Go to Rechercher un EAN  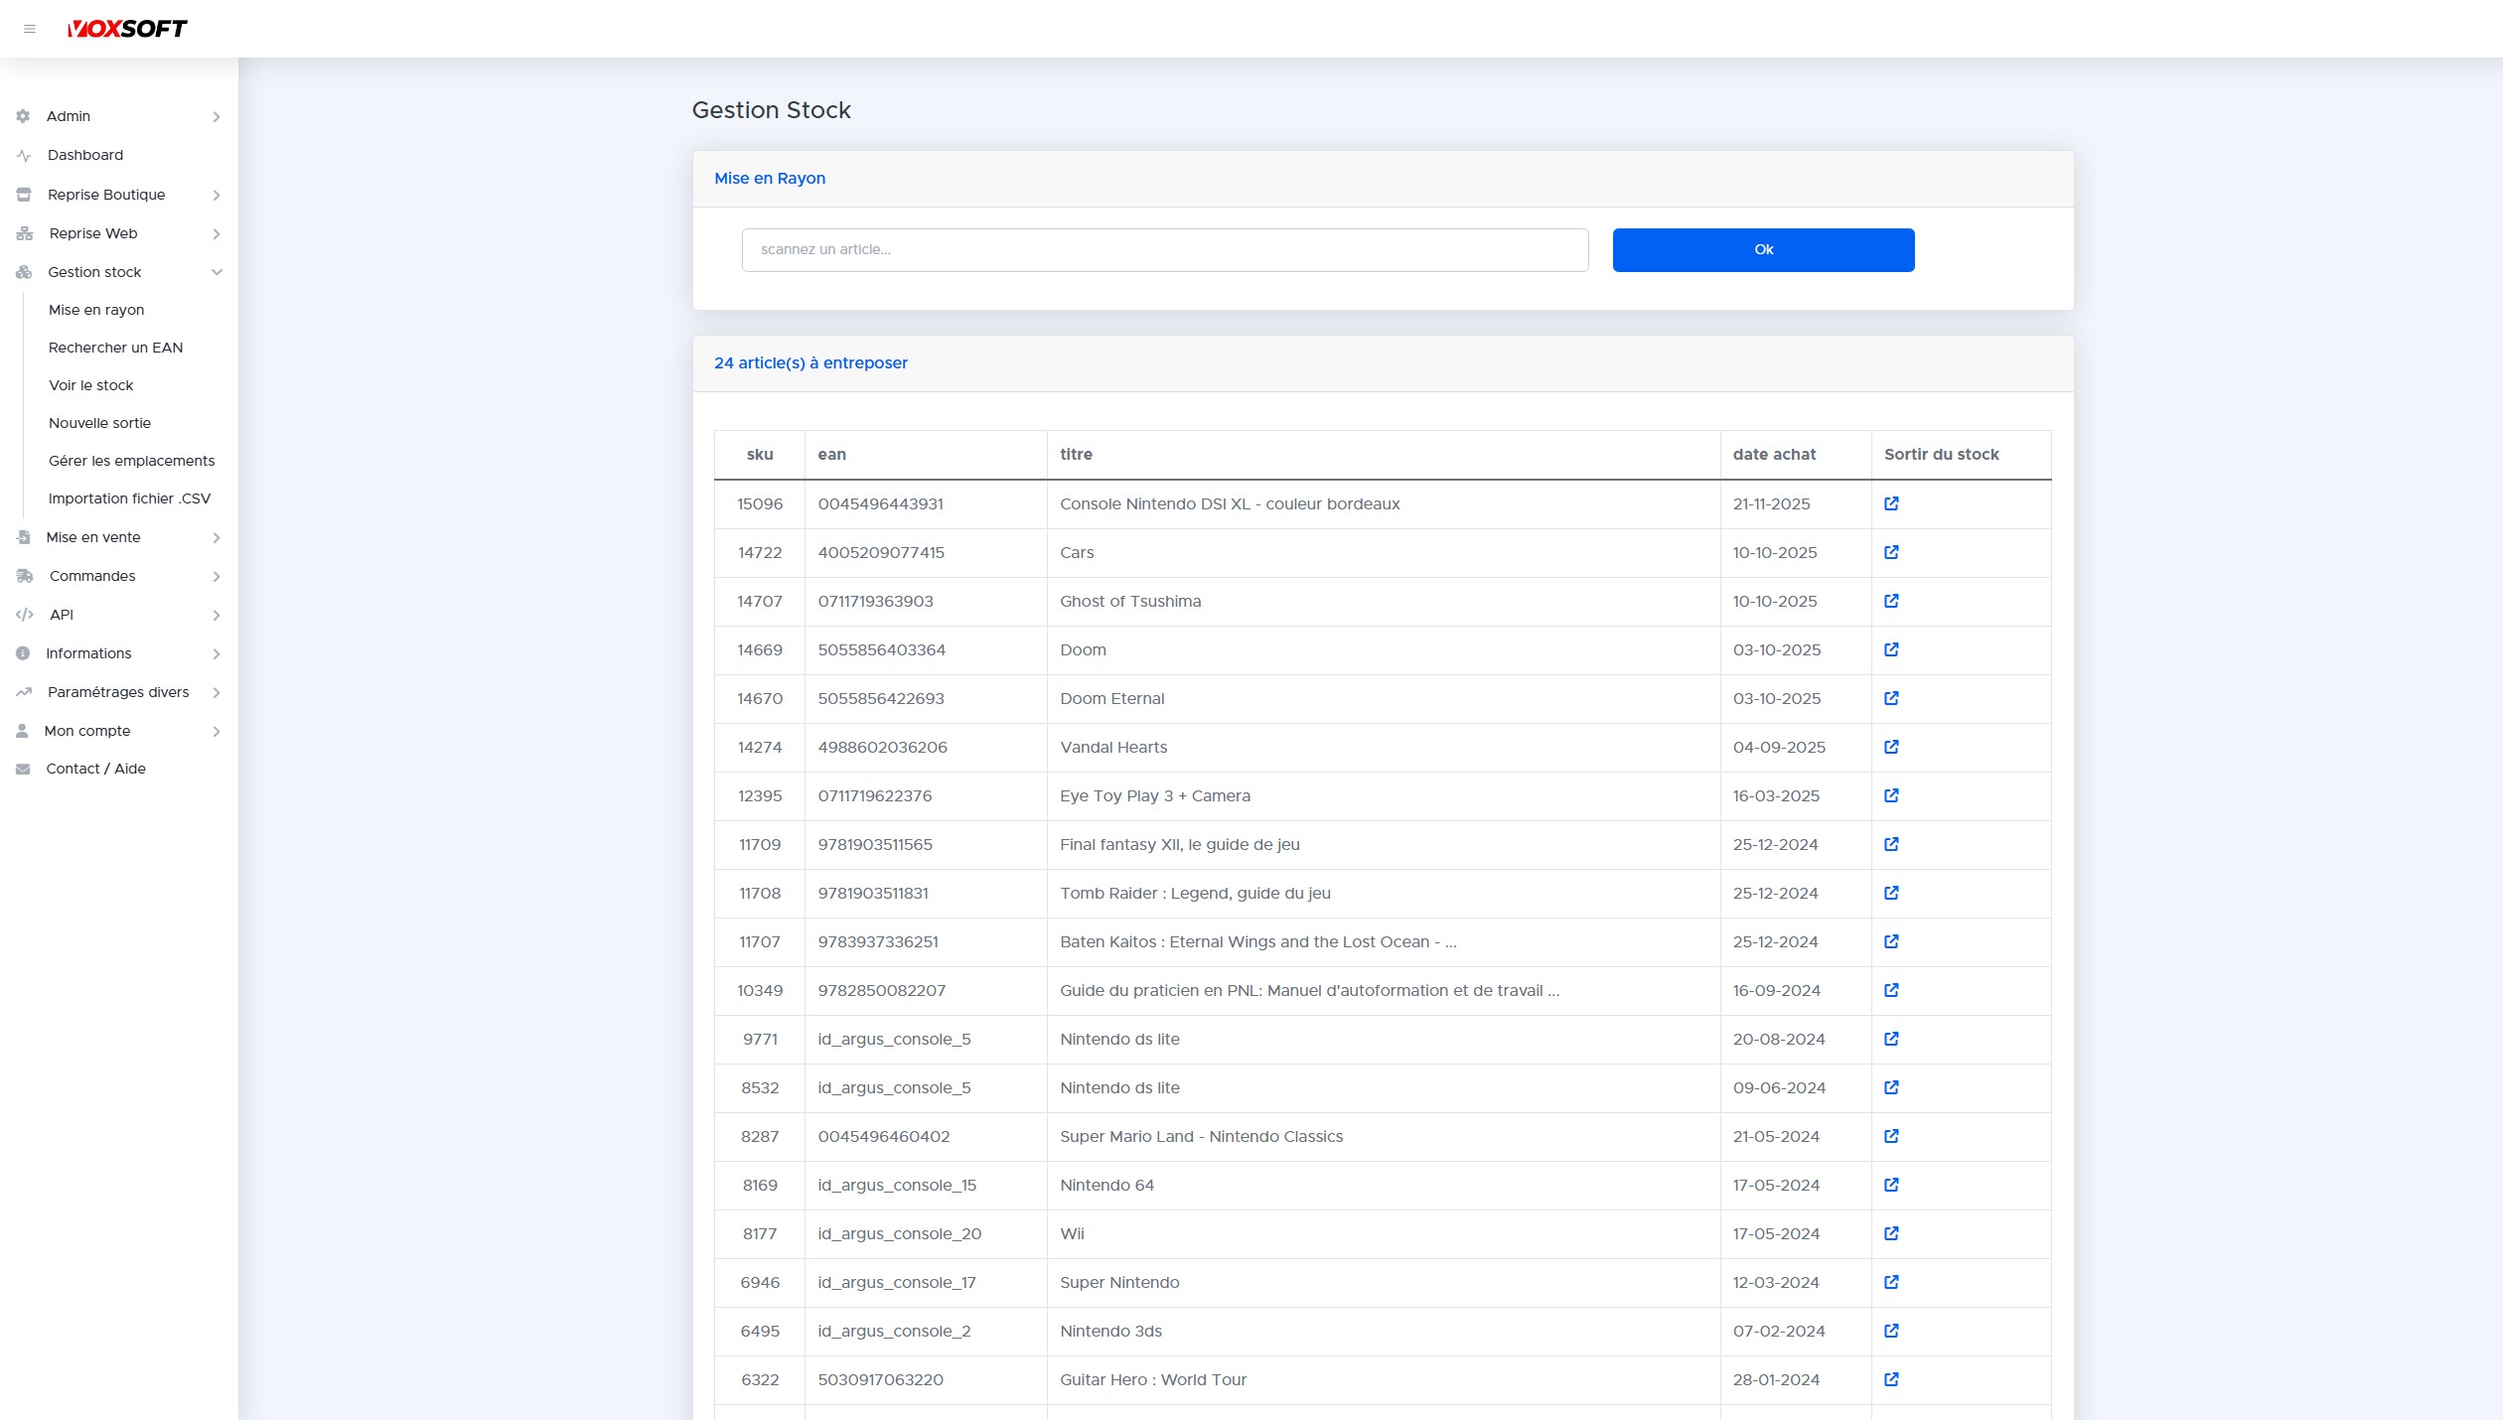pos(115,348)
